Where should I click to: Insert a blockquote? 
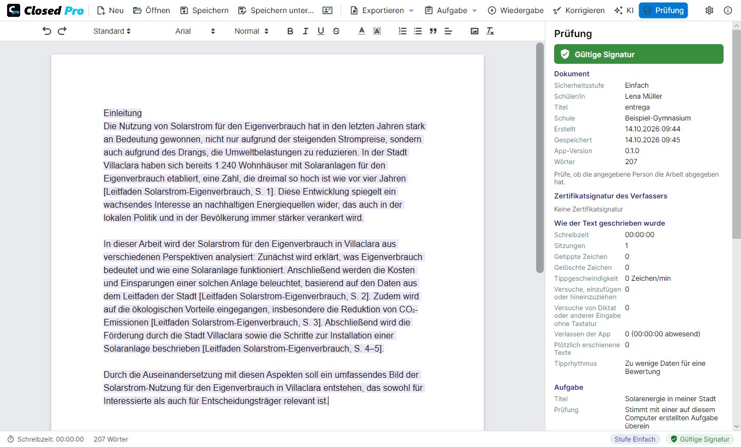click(433, 31)
